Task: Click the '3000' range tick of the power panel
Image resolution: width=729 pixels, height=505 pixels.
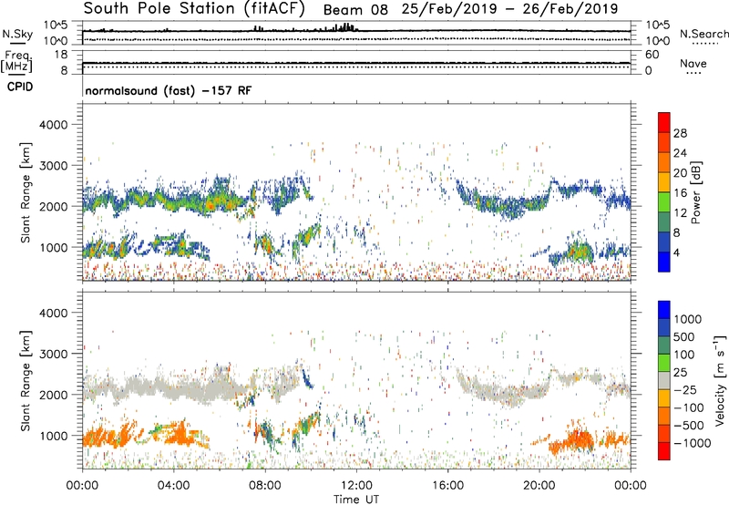Action: (x=54, y=166)
